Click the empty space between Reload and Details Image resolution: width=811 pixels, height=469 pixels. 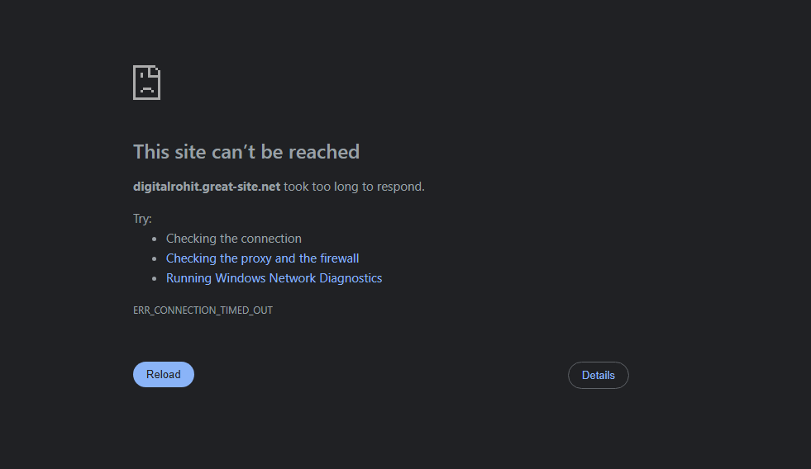pos(380,375)
